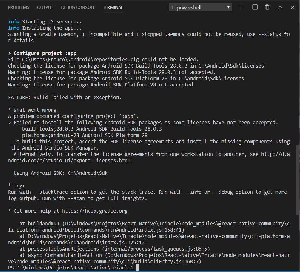Click 'Warning: License for package Android SDK Platform 28' line
Viewport: 300px width, 272px height.
coord(101,85)
